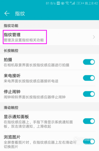This screenshot has height=151, width=99.
Task: Toggle the 浏览图片 switch
Action: click(x=89, y=141)
